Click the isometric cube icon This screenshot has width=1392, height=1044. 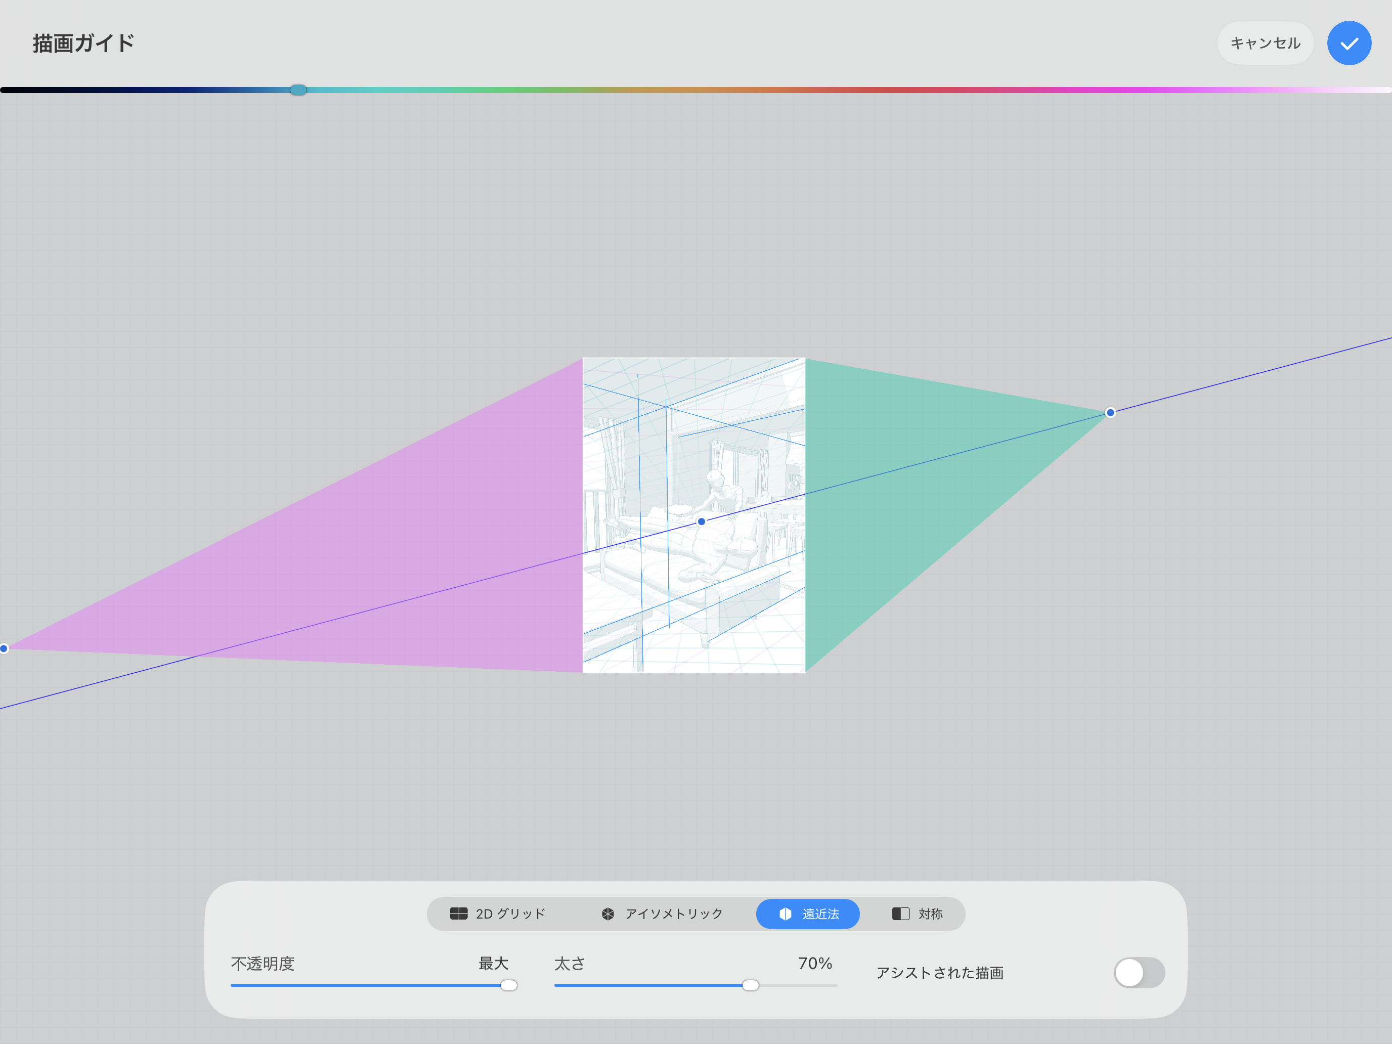point(608,913)
